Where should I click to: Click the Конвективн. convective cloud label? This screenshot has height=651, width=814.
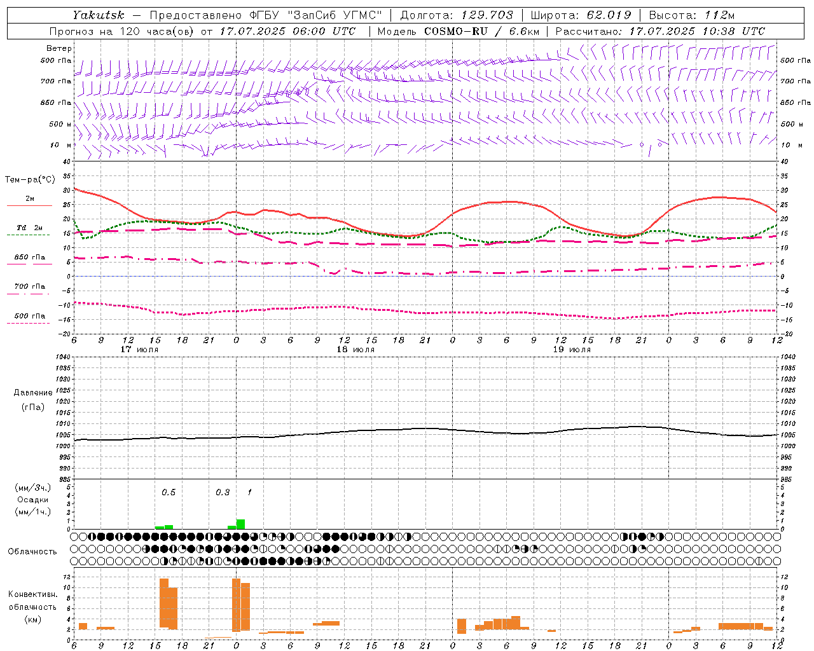click(33, 594)
